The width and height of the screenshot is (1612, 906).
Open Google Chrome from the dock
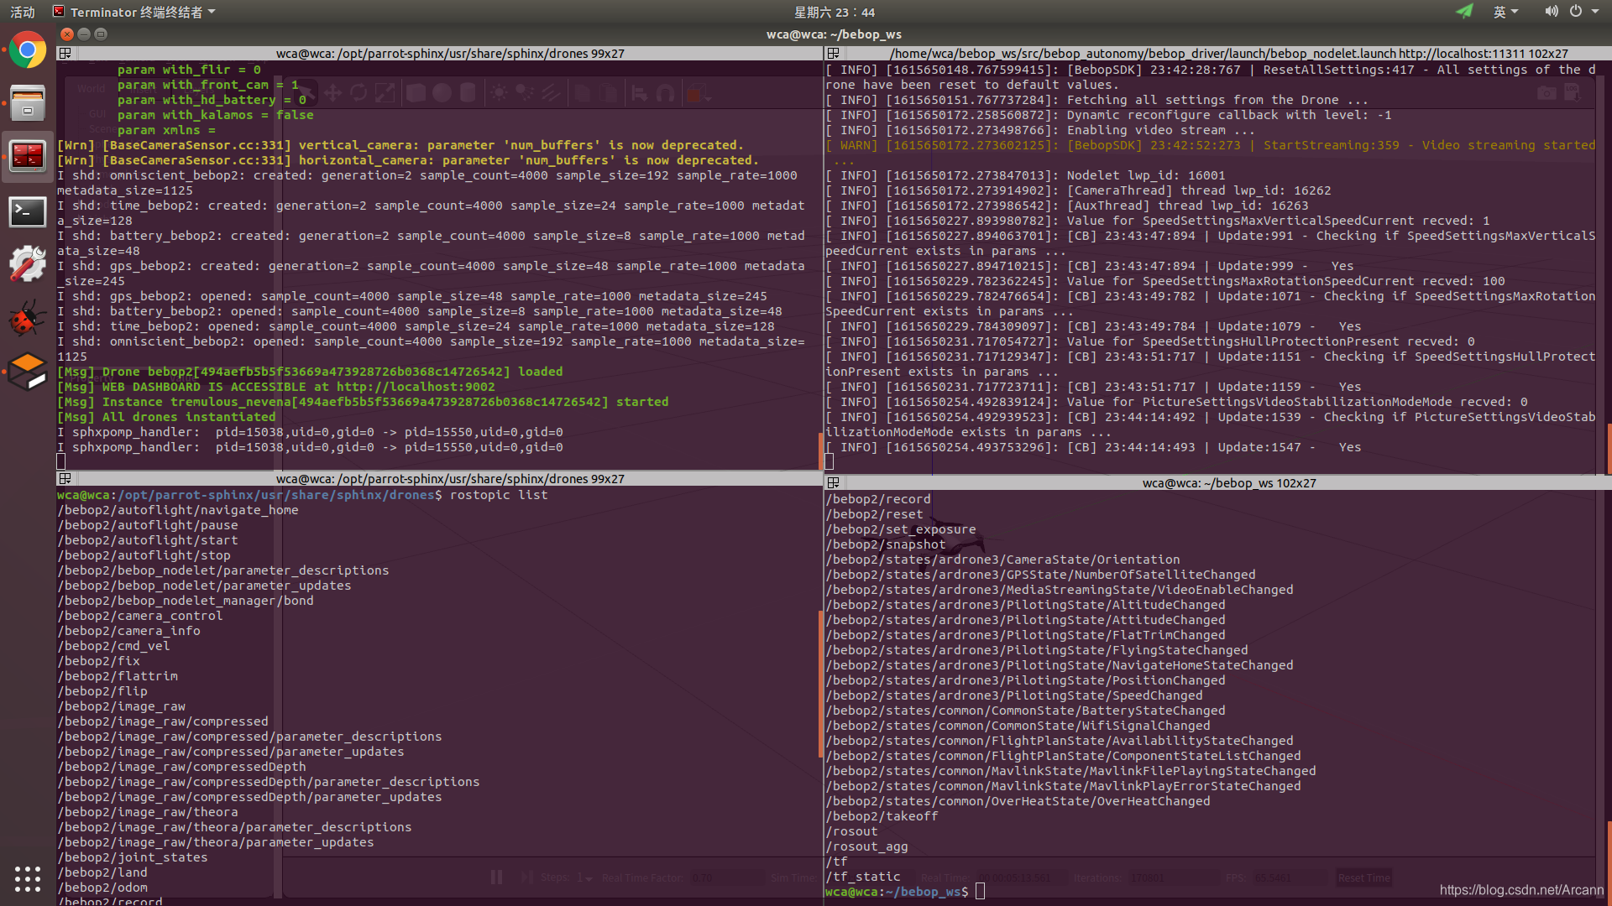pyautogui.click(x=28, y=51)
